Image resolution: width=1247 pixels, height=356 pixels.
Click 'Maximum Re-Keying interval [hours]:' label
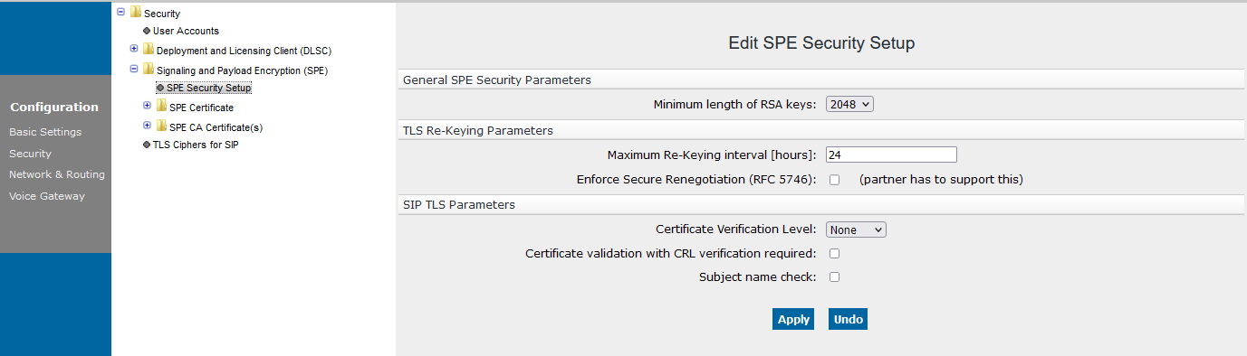pos(712,155)
